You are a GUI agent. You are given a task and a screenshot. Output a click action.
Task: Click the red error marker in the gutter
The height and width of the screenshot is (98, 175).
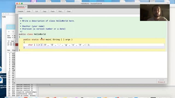tap(17, 45)
